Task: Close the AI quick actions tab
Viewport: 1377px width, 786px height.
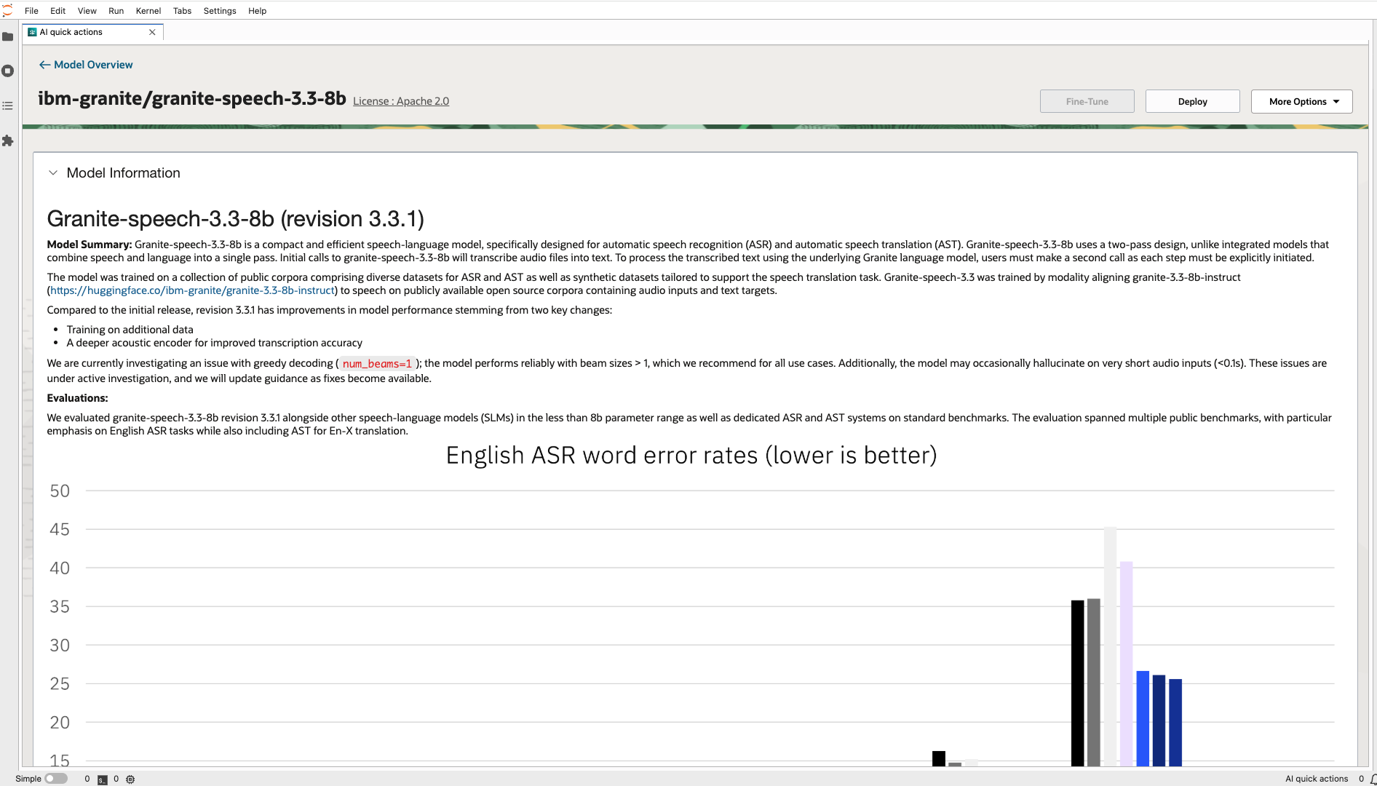Action: [152, 32]
